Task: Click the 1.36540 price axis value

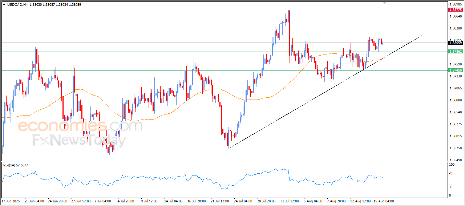Action: (x=456, y=112)
